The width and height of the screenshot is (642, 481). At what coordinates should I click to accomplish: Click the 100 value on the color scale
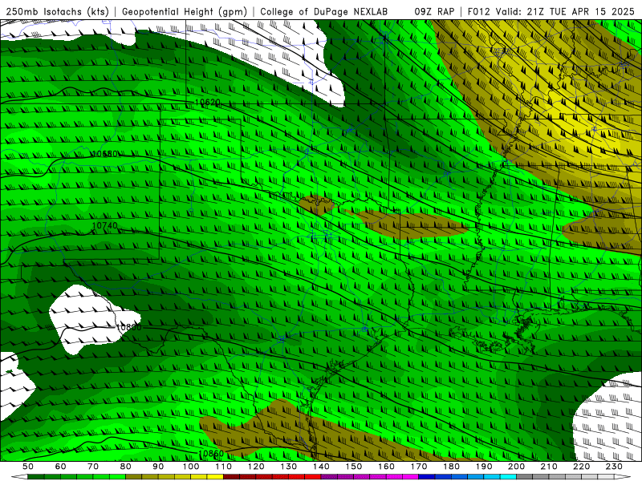(x=191, y=467)
